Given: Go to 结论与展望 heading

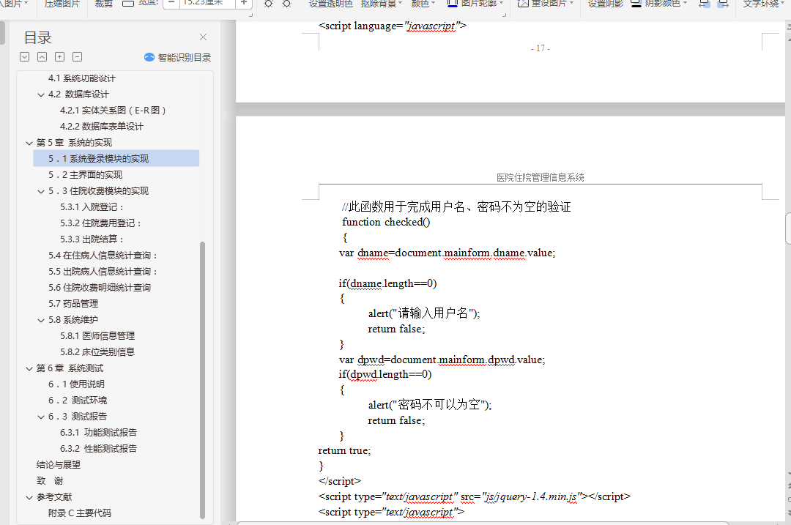Looking at the screenshot, I should click(x=59, y=465).
